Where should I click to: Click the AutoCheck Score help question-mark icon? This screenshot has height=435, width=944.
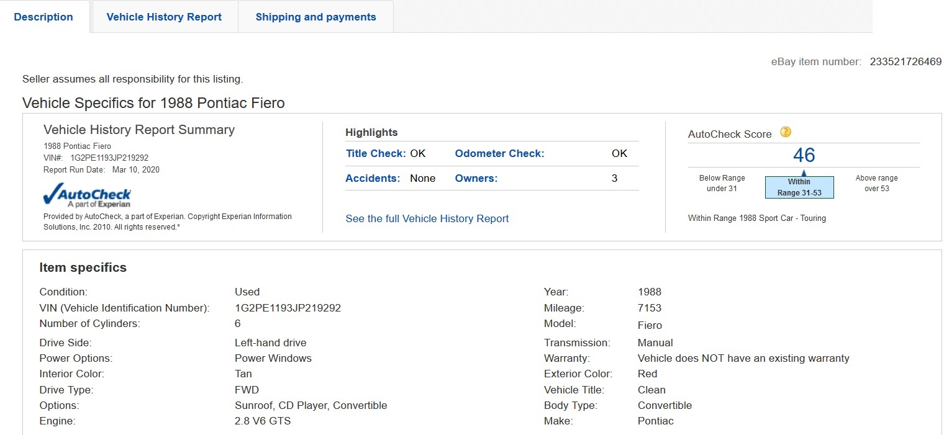click(x=786, y=132)
